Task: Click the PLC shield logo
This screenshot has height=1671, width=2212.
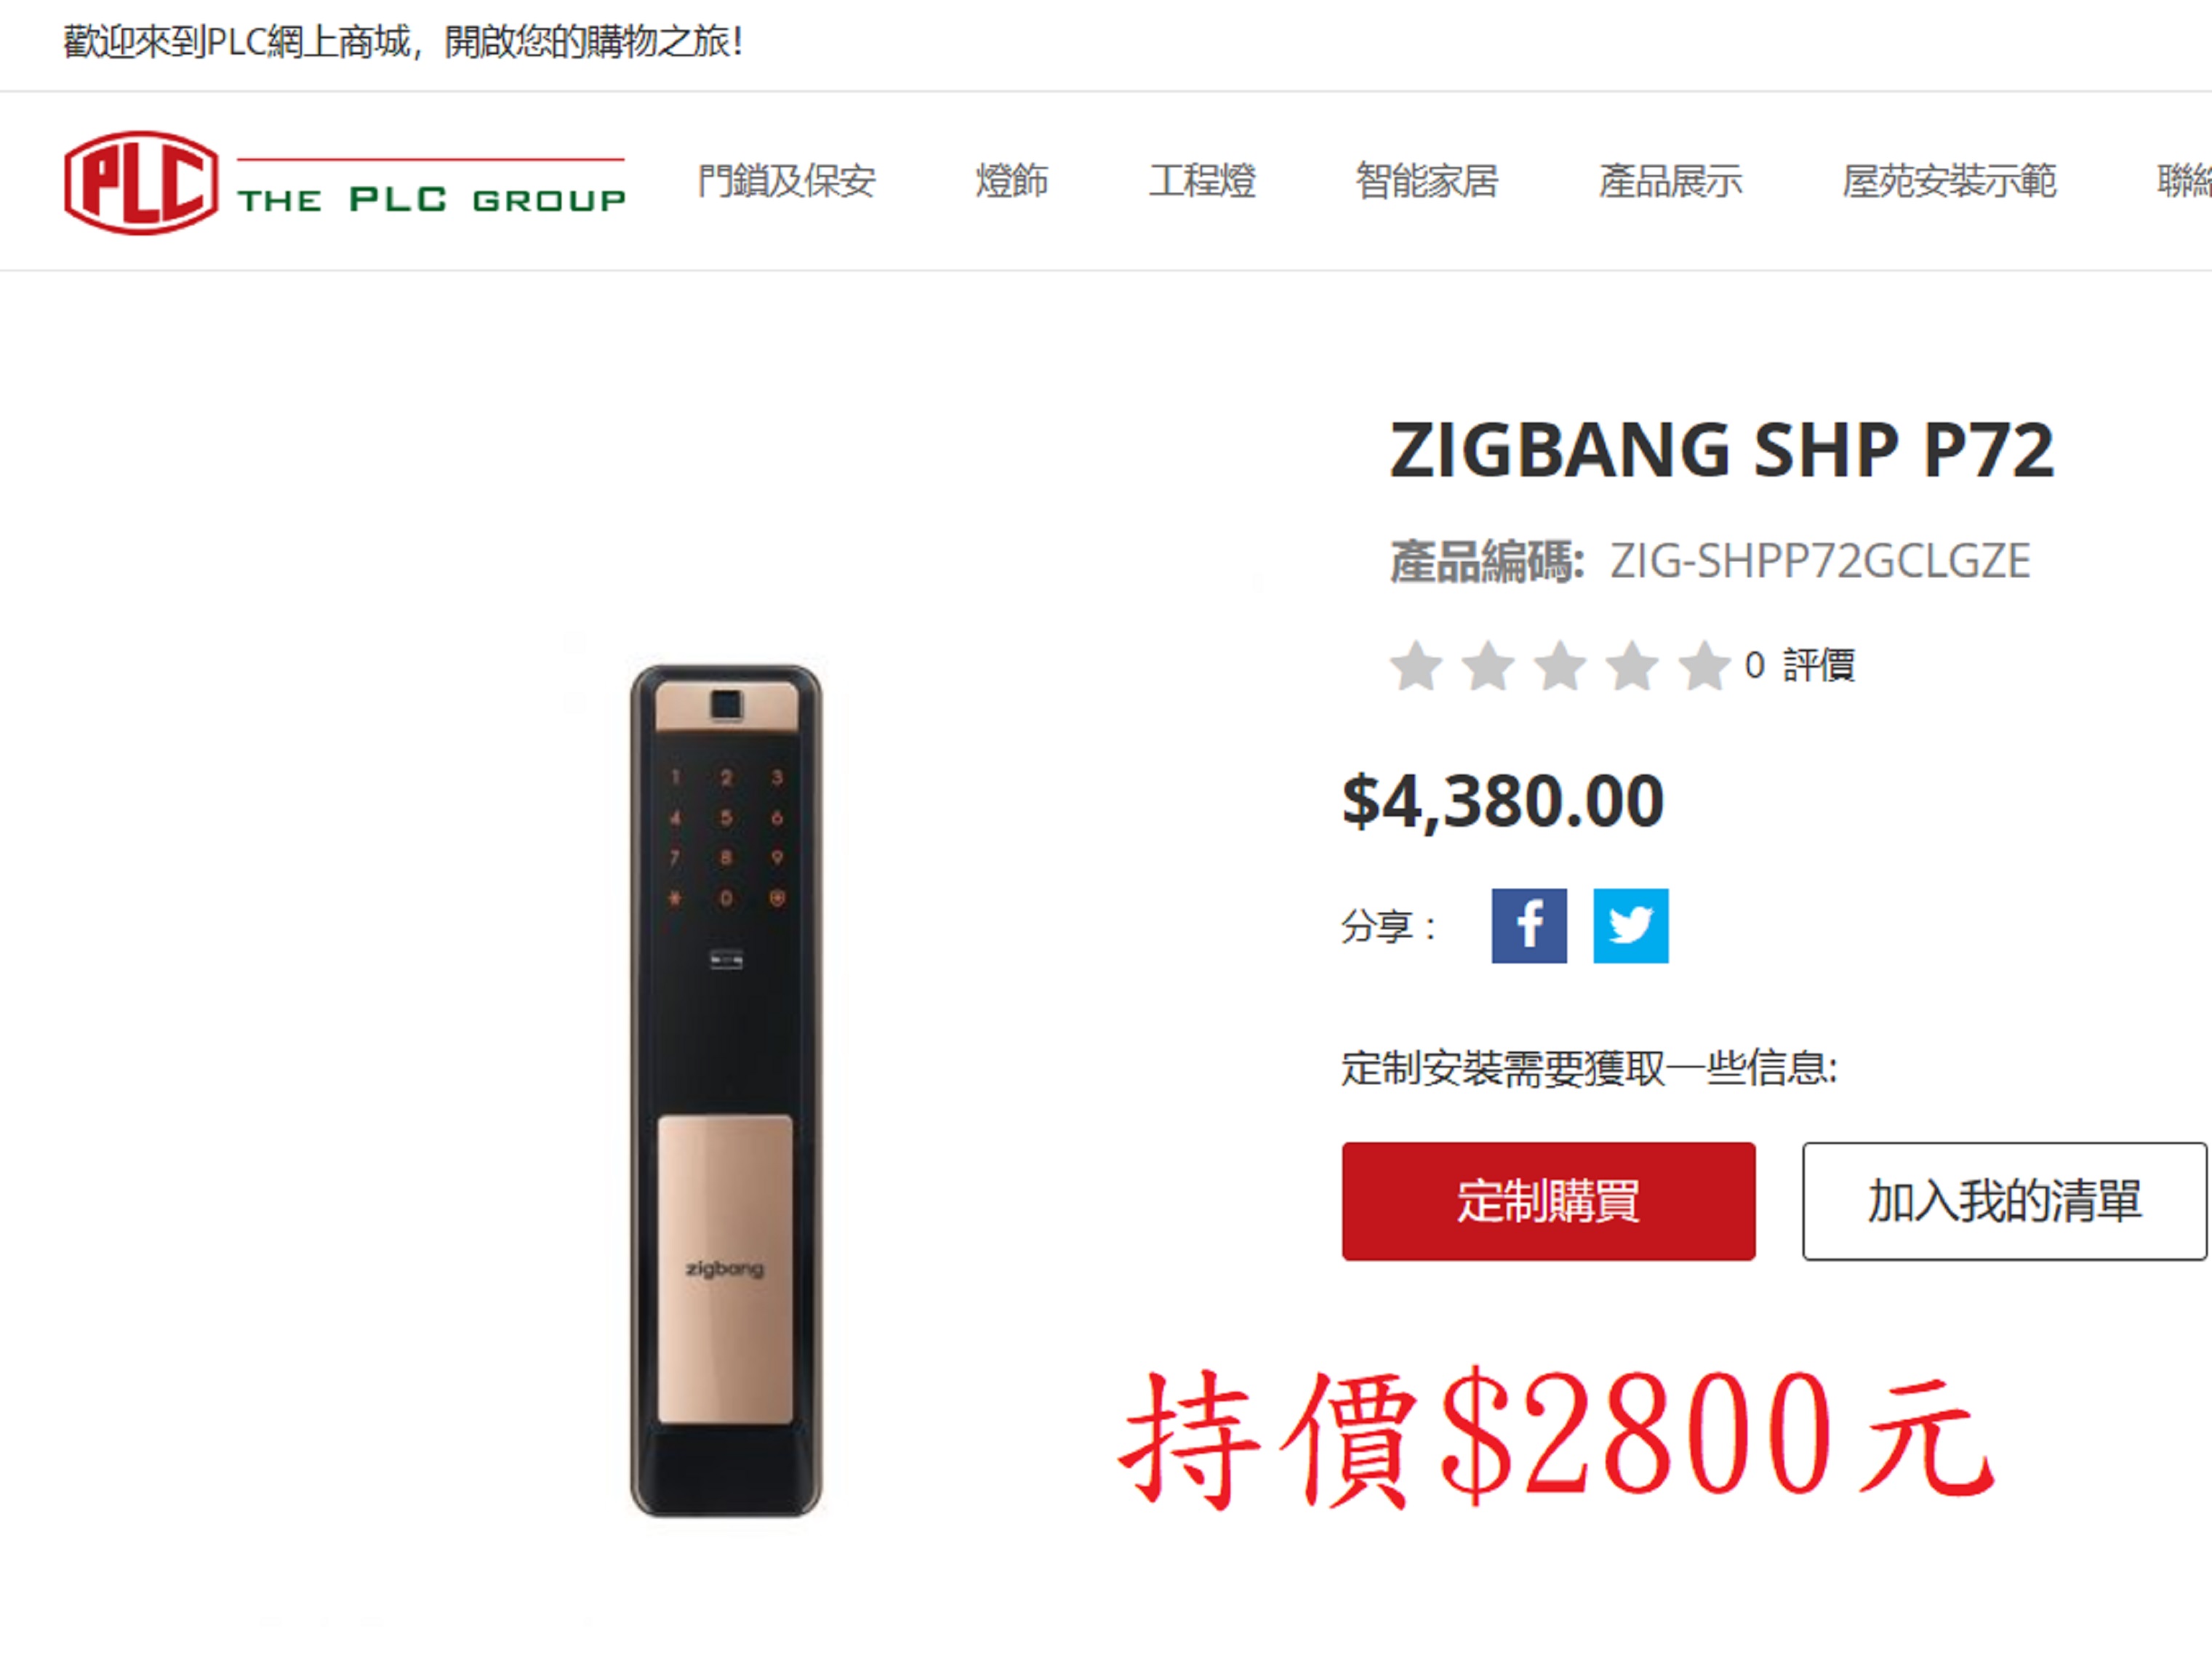Action: pyautogui.click(x=141, y=183)
